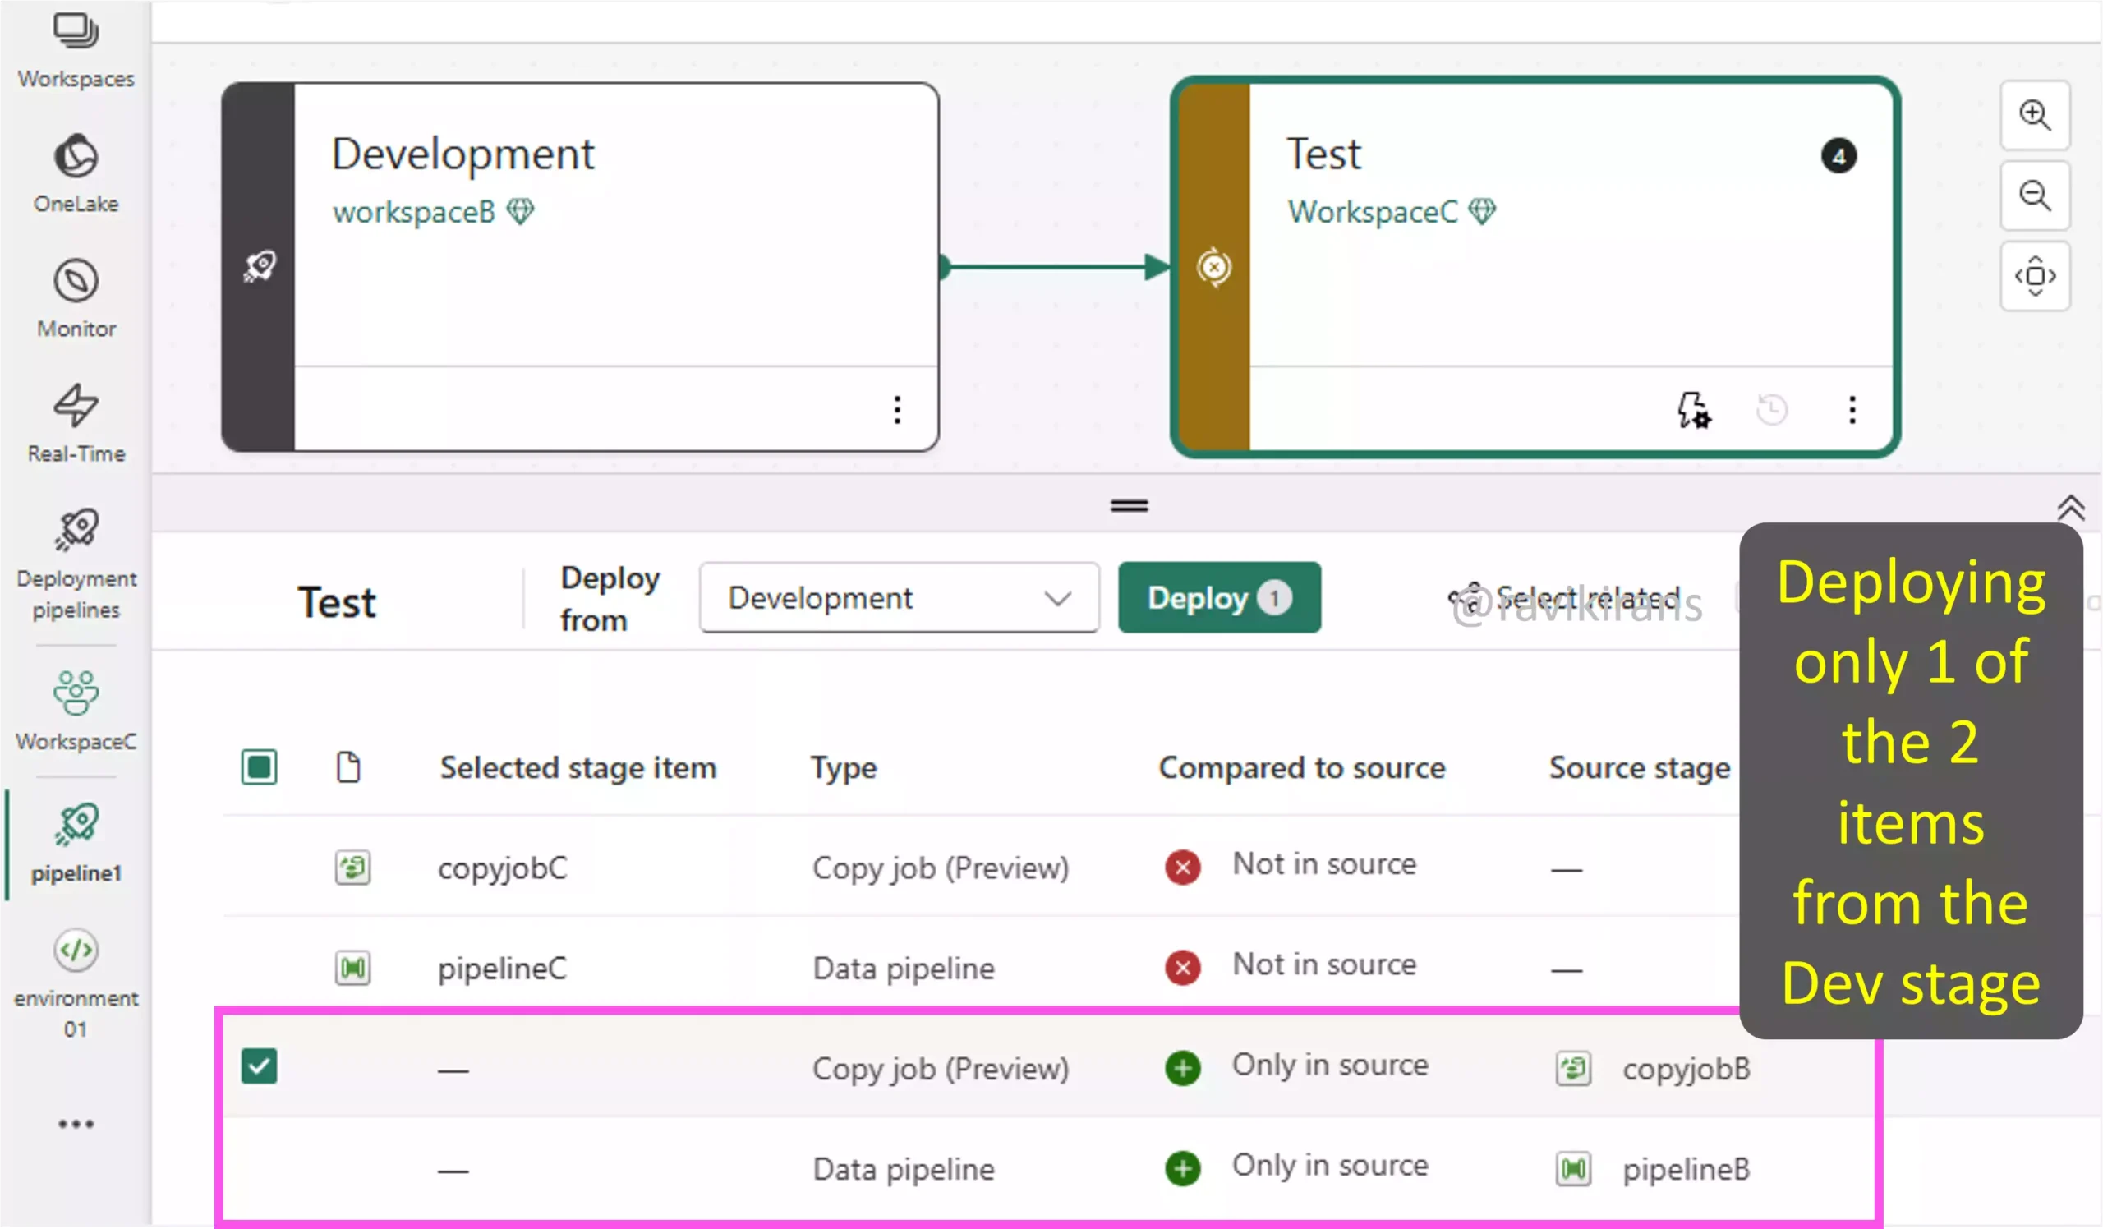Viewport: 2103px width, 1229px height.
Task: Click Only in source status for copyjobB
Action: point(1330,1066)
